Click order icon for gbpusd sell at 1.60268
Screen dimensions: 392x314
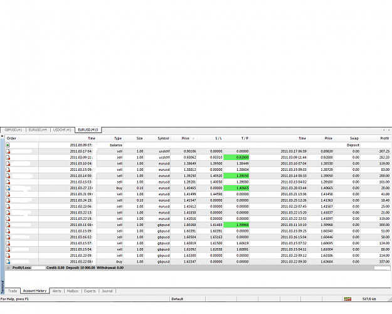click(x=8, y=225)
